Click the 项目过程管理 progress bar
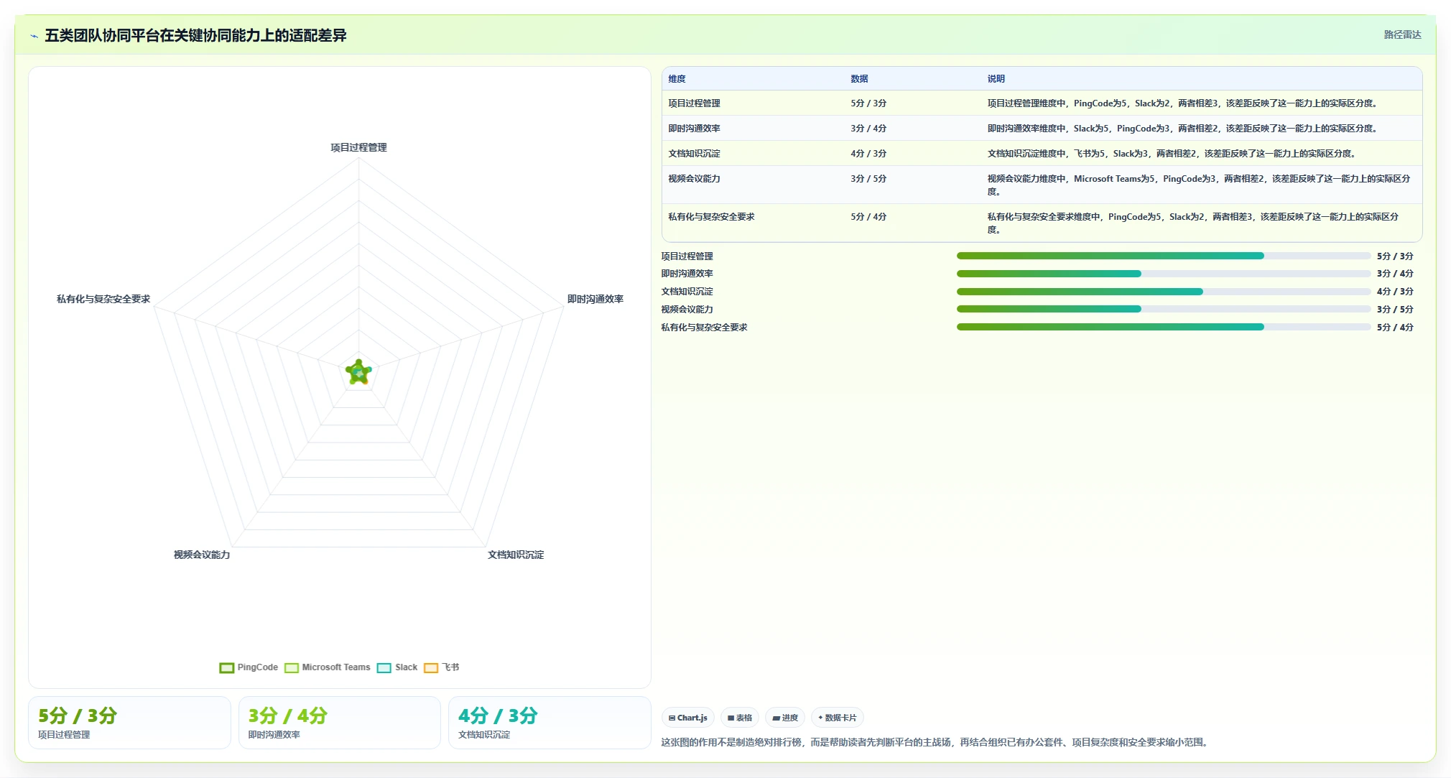Image resolution: width=1451 pixels, height=778 pixels. point(1164,256)
